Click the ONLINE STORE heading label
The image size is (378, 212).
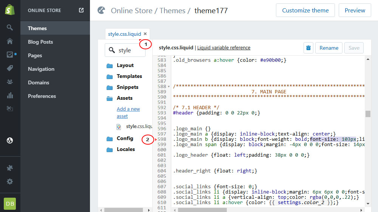(x=44, y=10)
